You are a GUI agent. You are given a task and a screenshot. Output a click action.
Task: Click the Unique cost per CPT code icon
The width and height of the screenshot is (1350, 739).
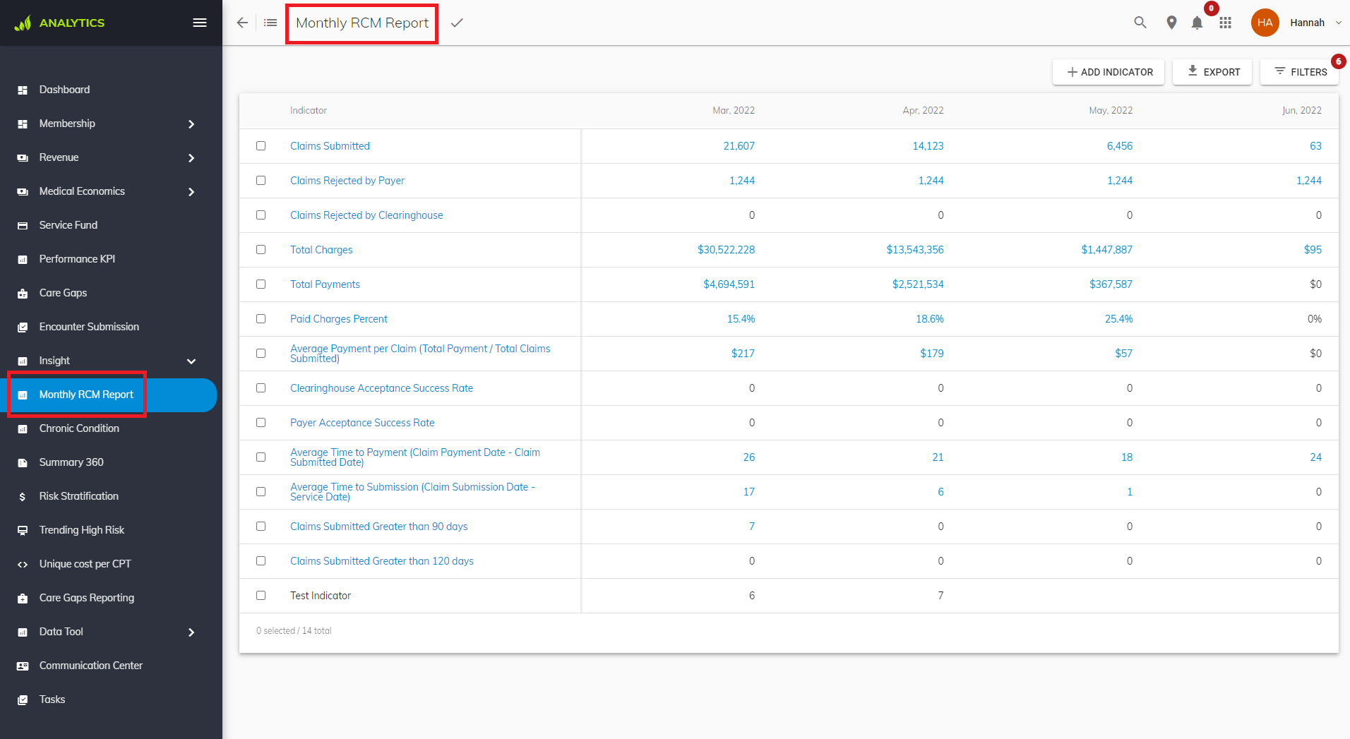(23, 564)
